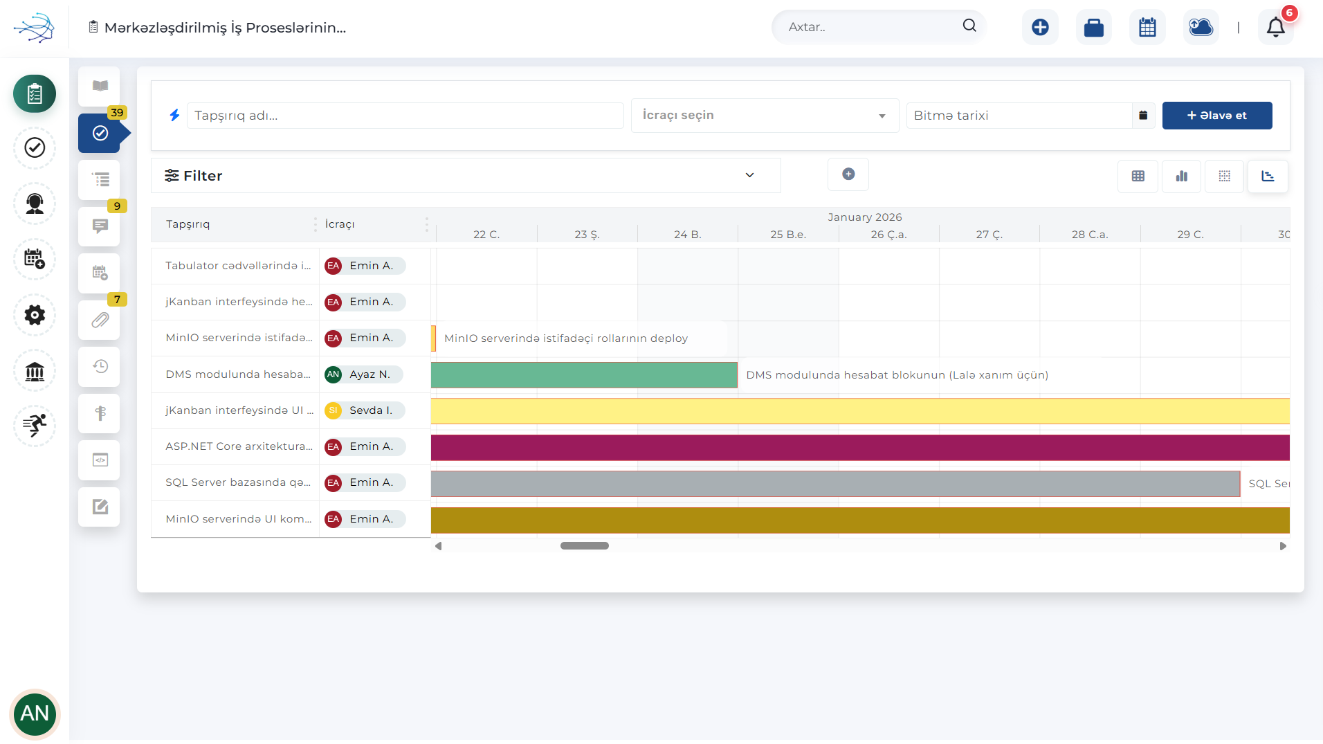
Task: Click the Gantt scroll right arrow
Action: point(1283,546)
